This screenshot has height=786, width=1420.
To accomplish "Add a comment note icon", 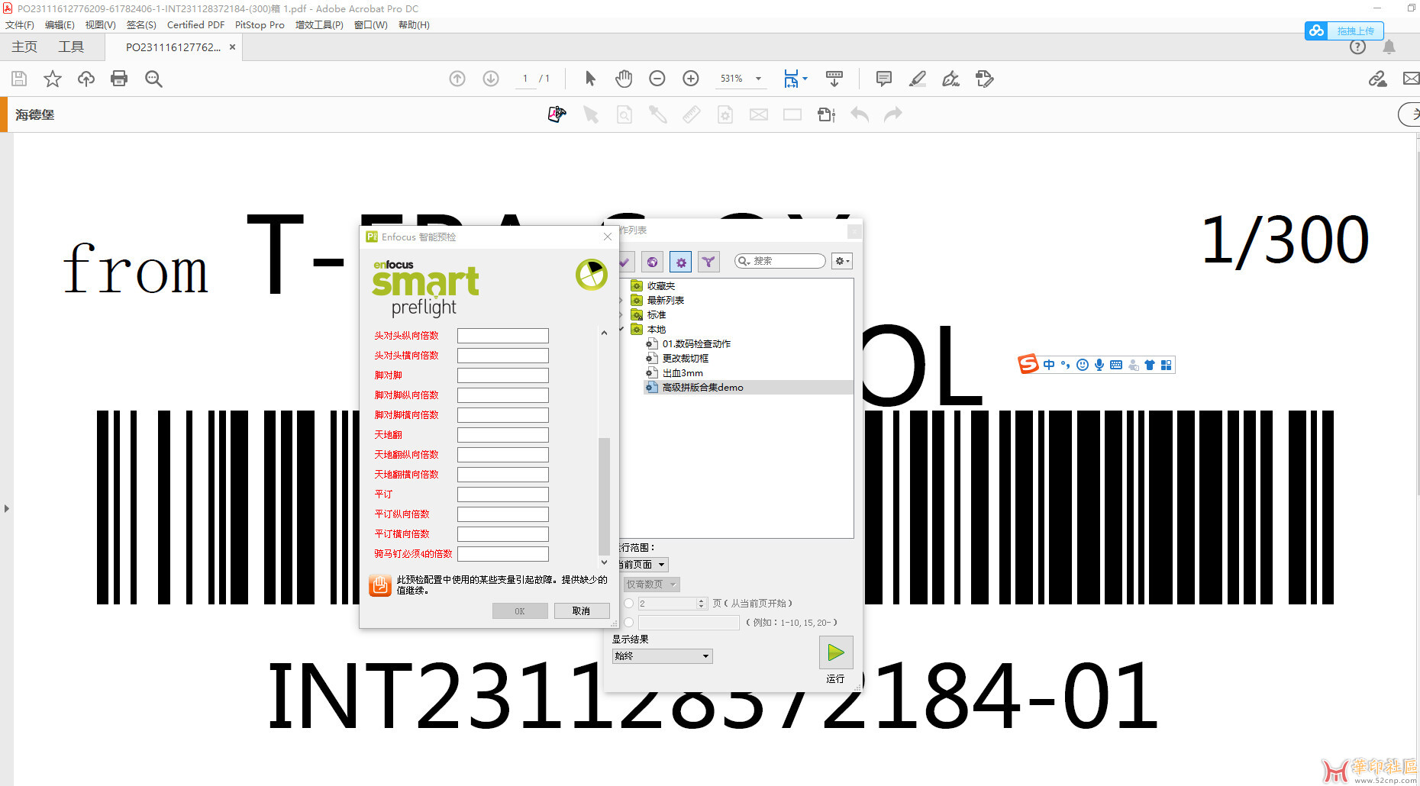I will pos(884,79).
